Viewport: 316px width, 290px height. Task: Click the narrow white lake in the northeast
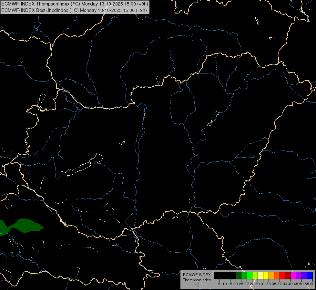pos(213,119)
